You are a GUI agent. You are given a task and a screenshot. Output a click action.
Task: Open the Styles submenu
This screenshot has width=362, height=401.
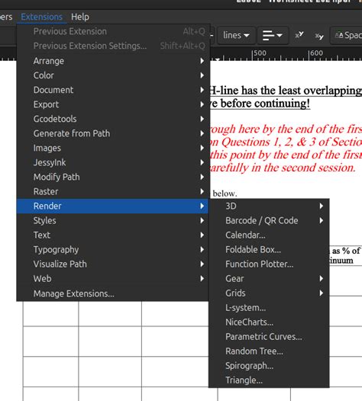click(x=113, y=220)
